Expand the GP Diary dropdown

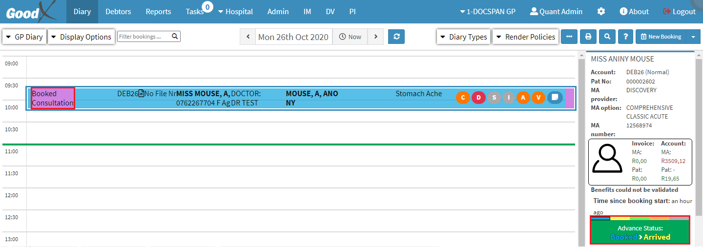[24, 37]
